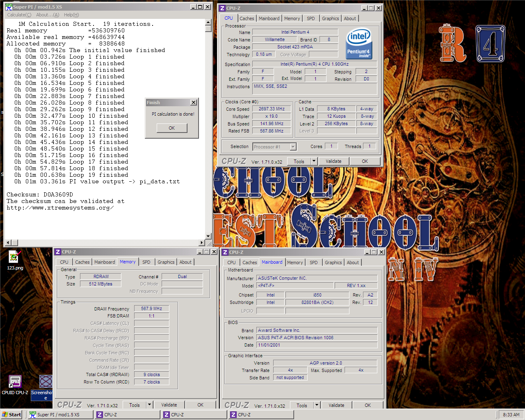Click the Super PI scroll up arrow
Viewport: 525px width, 420px height.
(x=208, y=23)
